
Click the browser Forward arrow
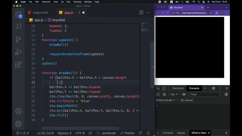click(163, 13)
